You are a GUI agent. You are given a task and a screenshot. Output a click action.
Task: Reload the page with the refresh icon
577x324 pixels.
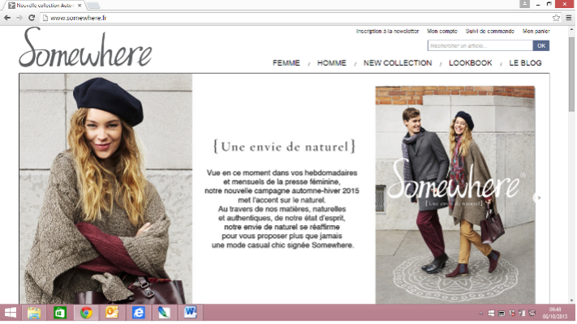pos(32,17)
